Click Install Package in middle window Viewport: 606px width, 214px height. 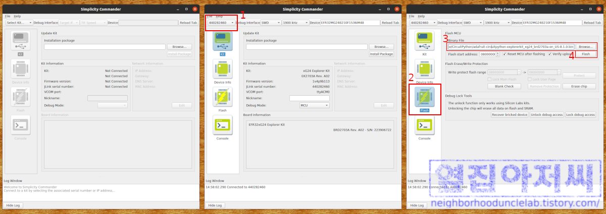(381, 54)
